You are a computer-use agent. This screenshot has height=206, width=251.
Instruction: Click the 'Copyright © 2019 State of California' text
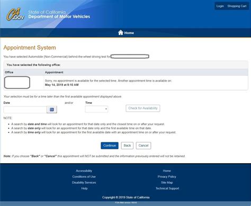point(125,198)
